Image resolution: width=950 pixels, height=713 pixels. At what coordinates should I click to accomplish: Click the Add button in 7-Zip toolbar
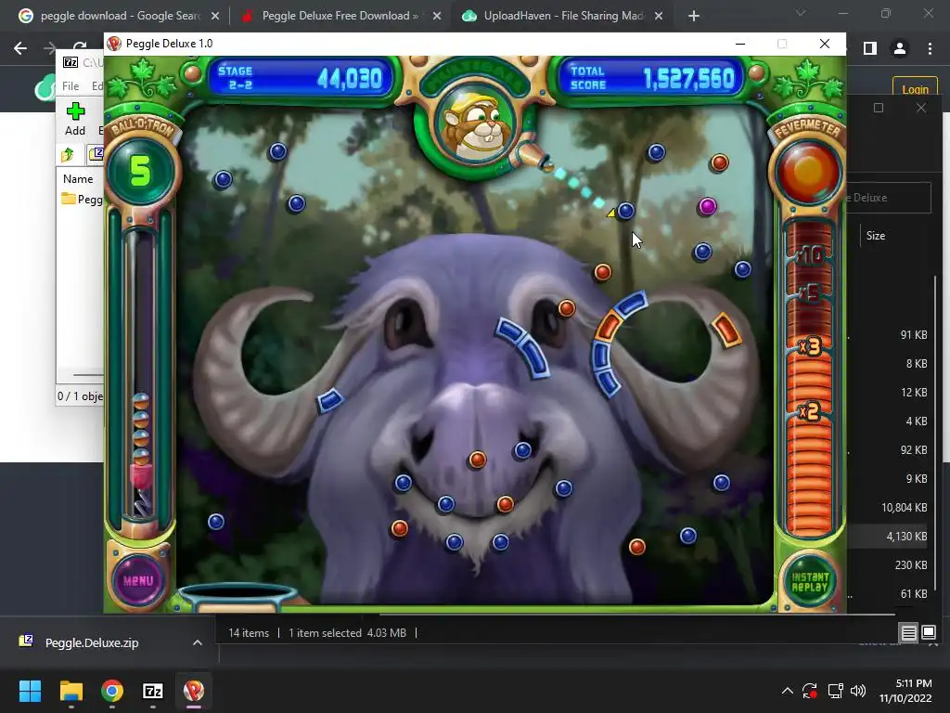pos(75,119)
